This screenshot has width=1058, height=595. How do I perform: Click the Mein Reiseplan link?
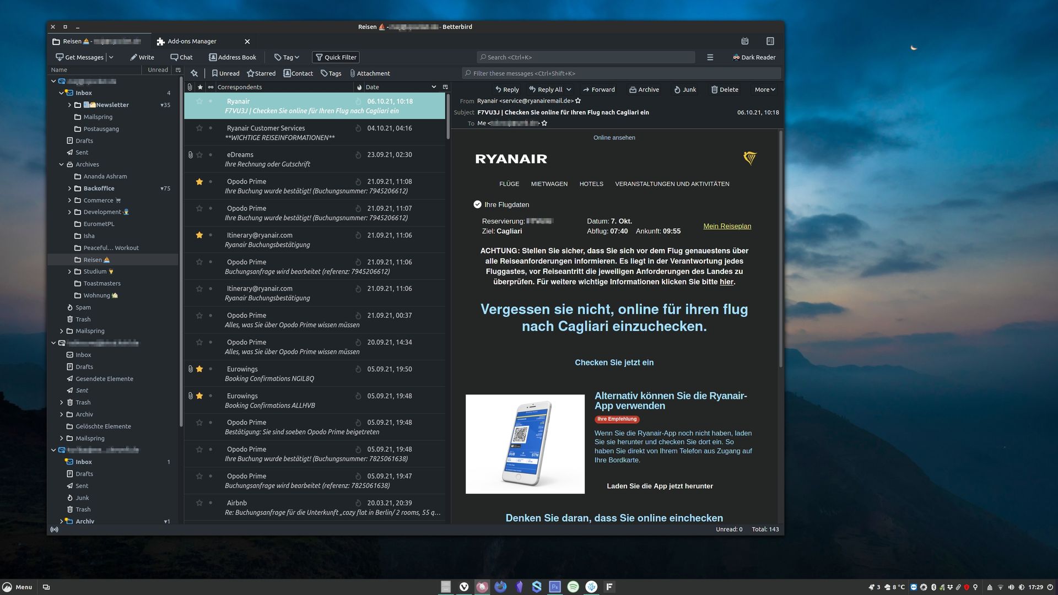727,226
